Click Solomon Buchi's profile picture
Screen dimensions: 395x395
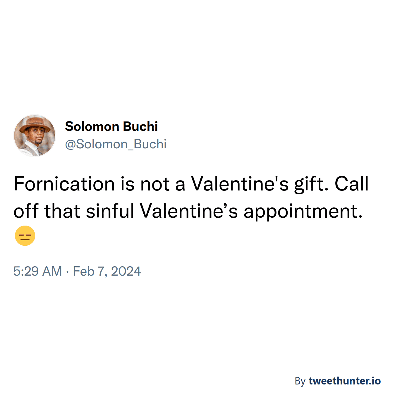click(x=35, y=135)
